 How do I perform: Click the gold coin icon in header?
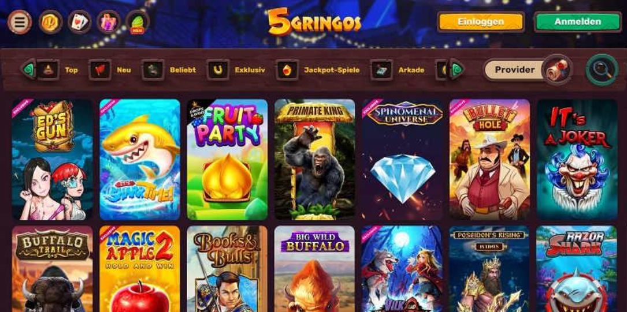(50, 22)
